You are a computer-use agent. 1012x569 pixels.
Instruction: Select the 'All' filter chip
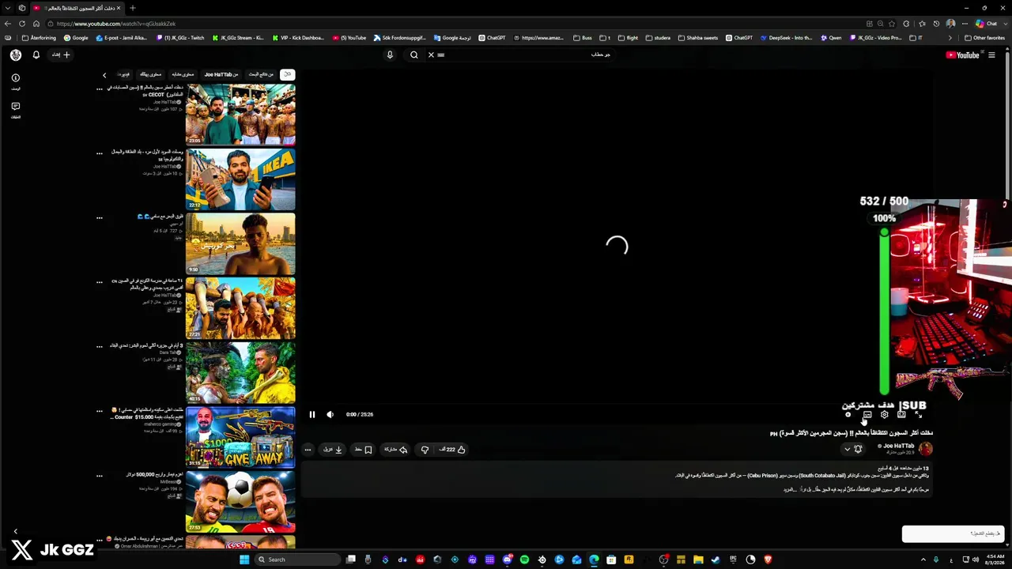(x=287, y=74)
